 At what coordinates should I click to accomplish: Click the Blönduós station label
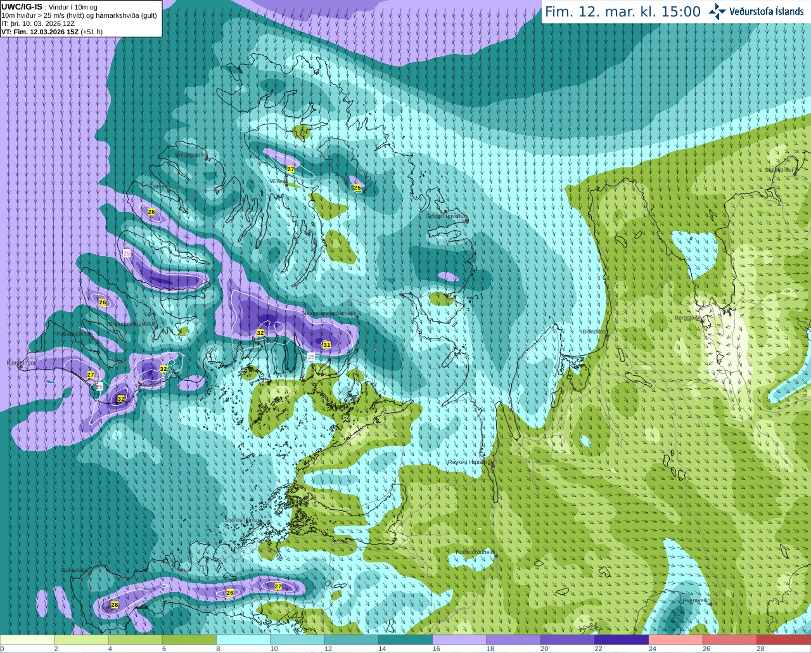point(595,332)
